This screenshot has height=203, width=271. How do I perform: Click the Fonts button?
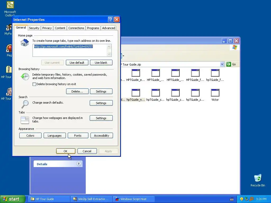(78, 136)
